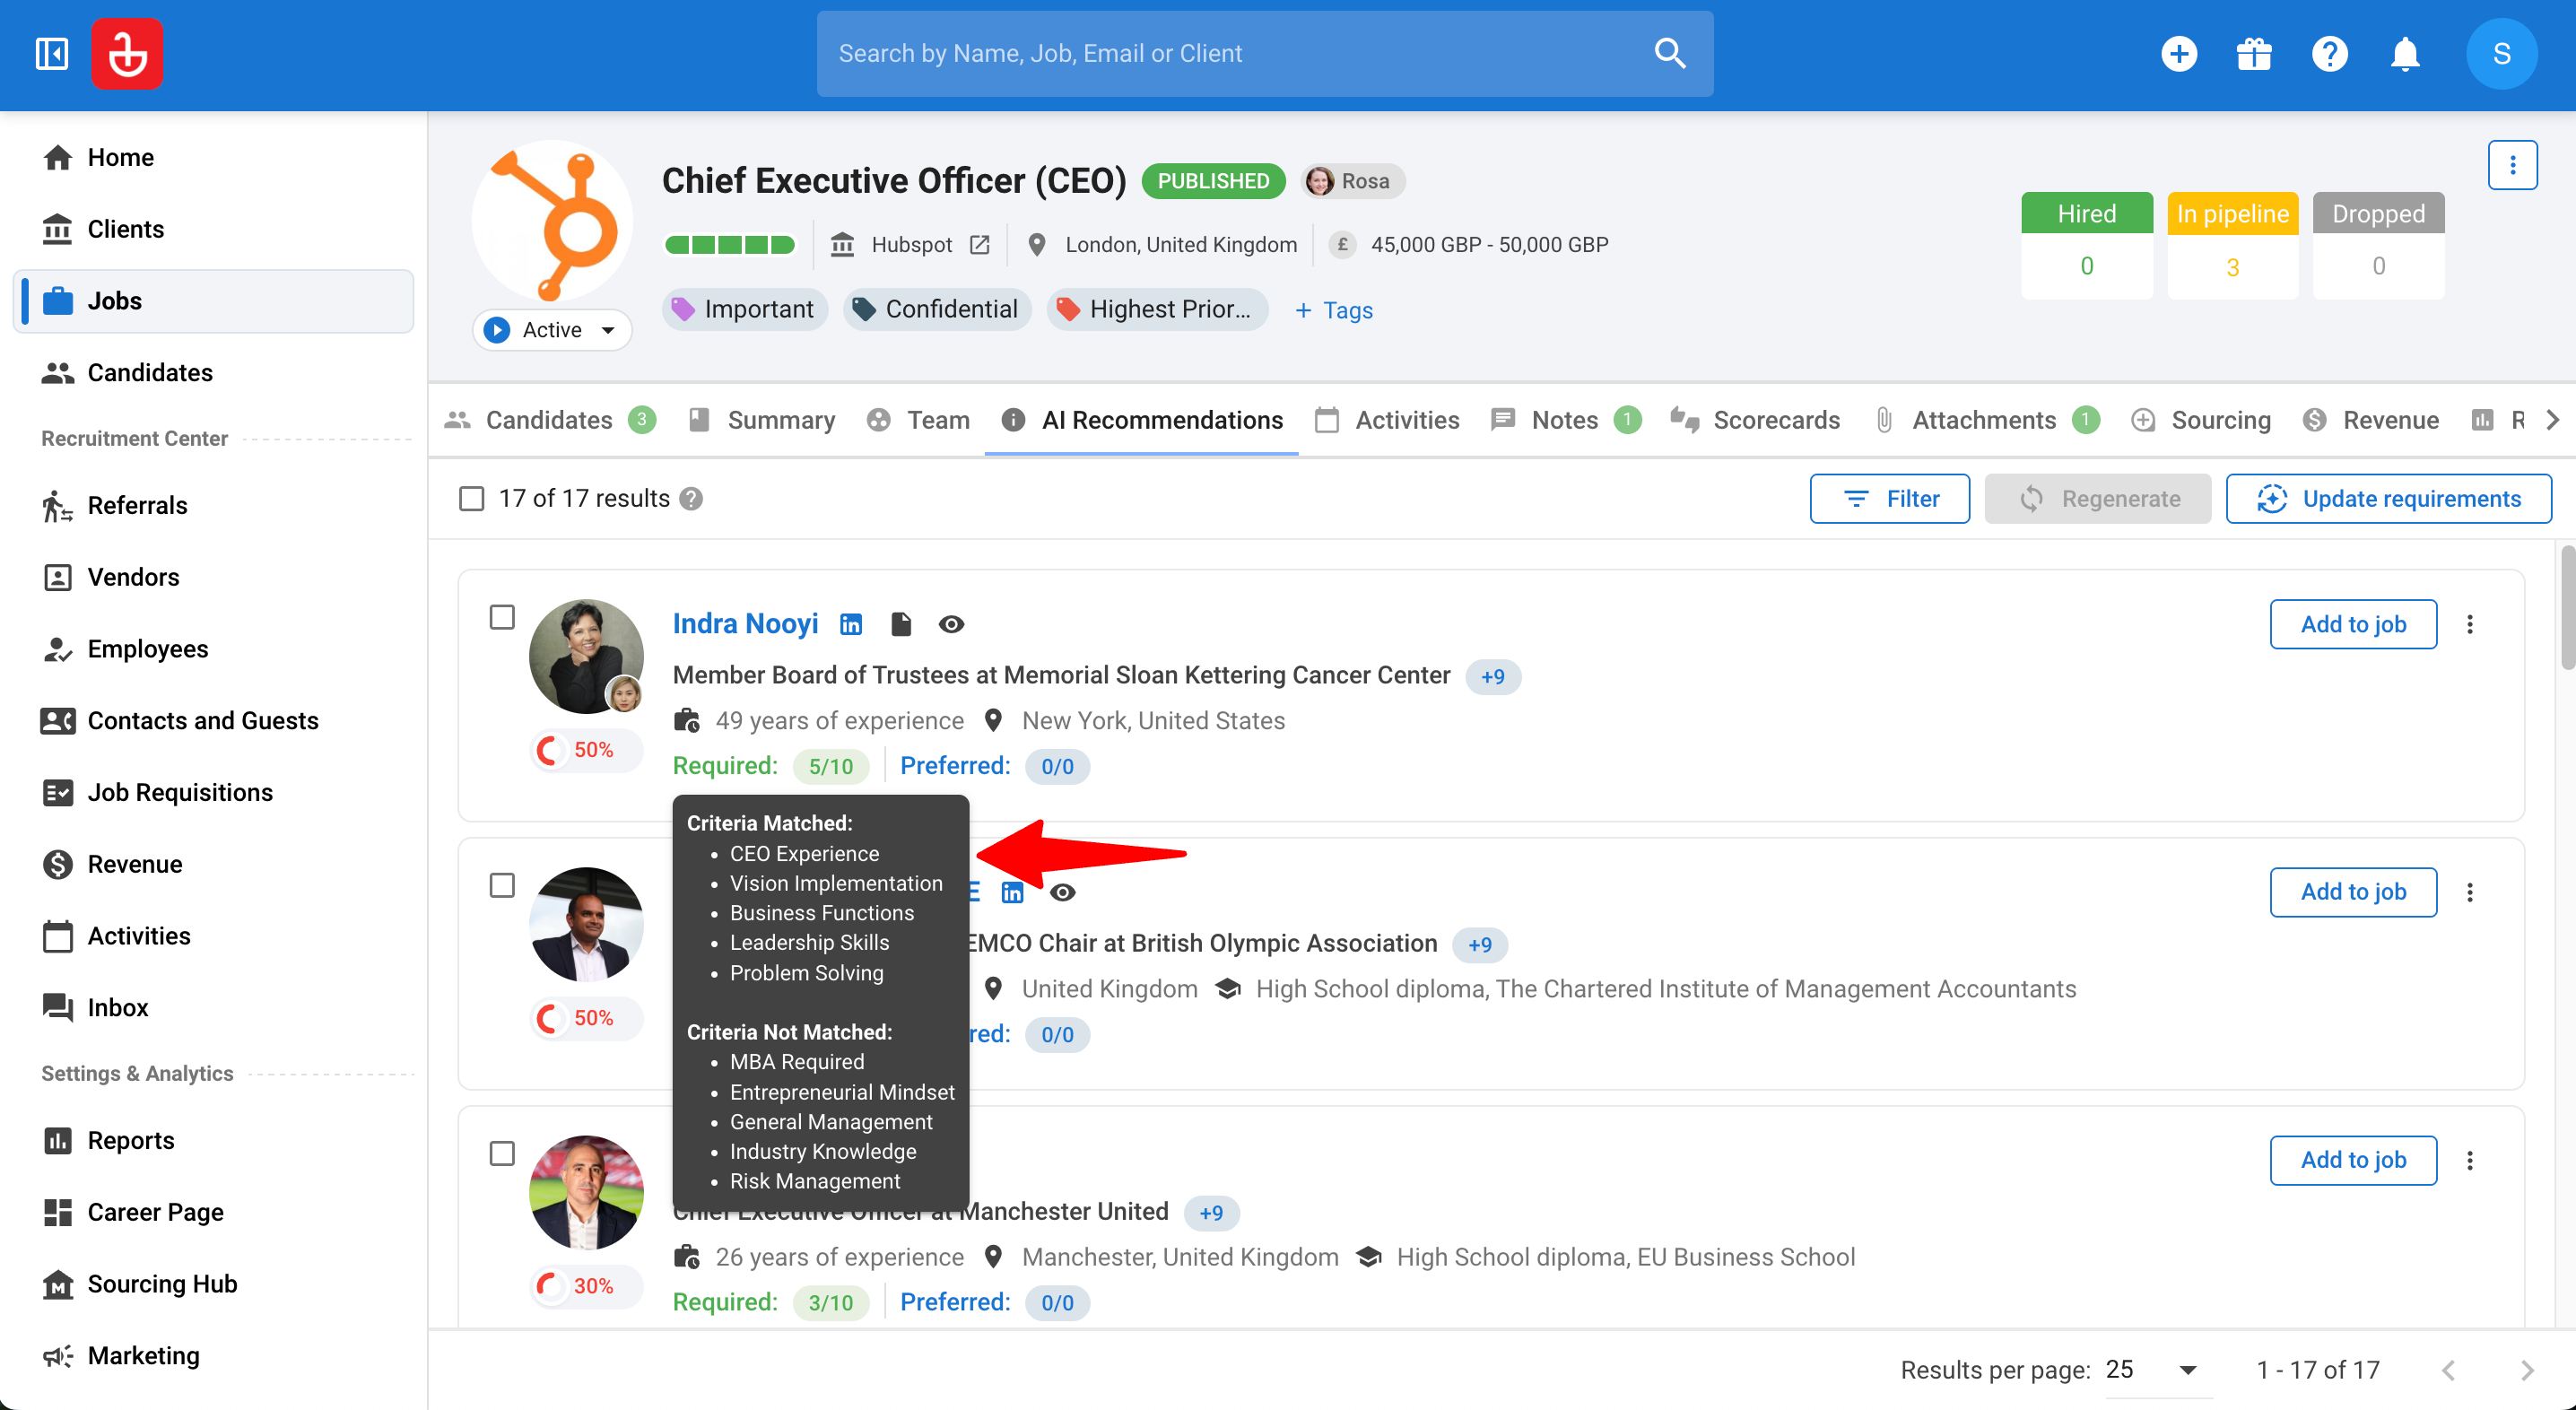The image size is (2576, 1410).
Task: Open Indra Nooyi's LinkedIn profile icon
Action: pos(851,625)
